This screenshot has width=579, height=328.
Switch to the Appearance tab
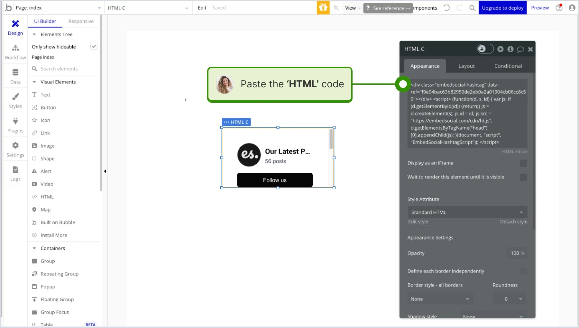[x=425, y=66]
